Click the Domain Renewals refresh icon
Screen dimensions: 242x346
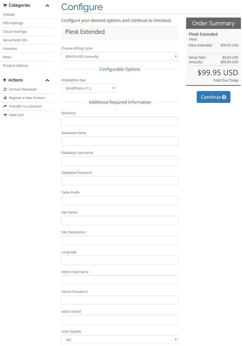tap(5, 89)
